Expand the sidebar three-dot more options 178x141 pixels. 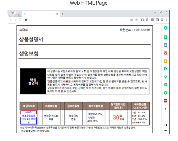[165, 131]
